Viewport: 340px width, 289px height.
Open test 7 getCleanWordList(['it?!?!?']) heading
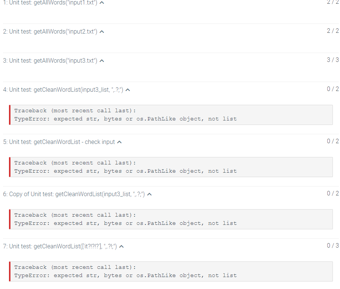(x=60, y=246)
